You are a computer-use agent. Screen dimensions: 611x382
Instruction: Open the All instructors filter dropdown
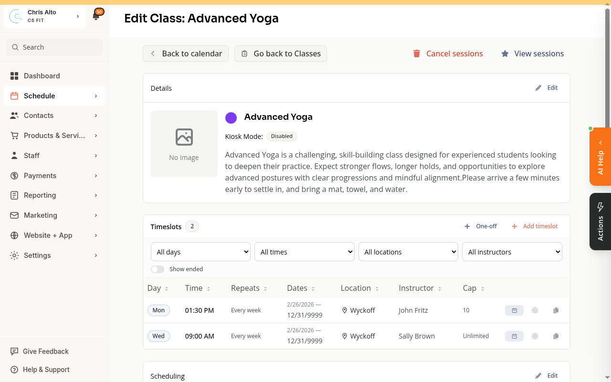click(x=512, y=252)
